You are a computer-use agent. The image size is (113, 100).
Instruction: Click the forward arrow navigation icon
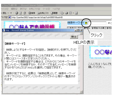[11, 13]
